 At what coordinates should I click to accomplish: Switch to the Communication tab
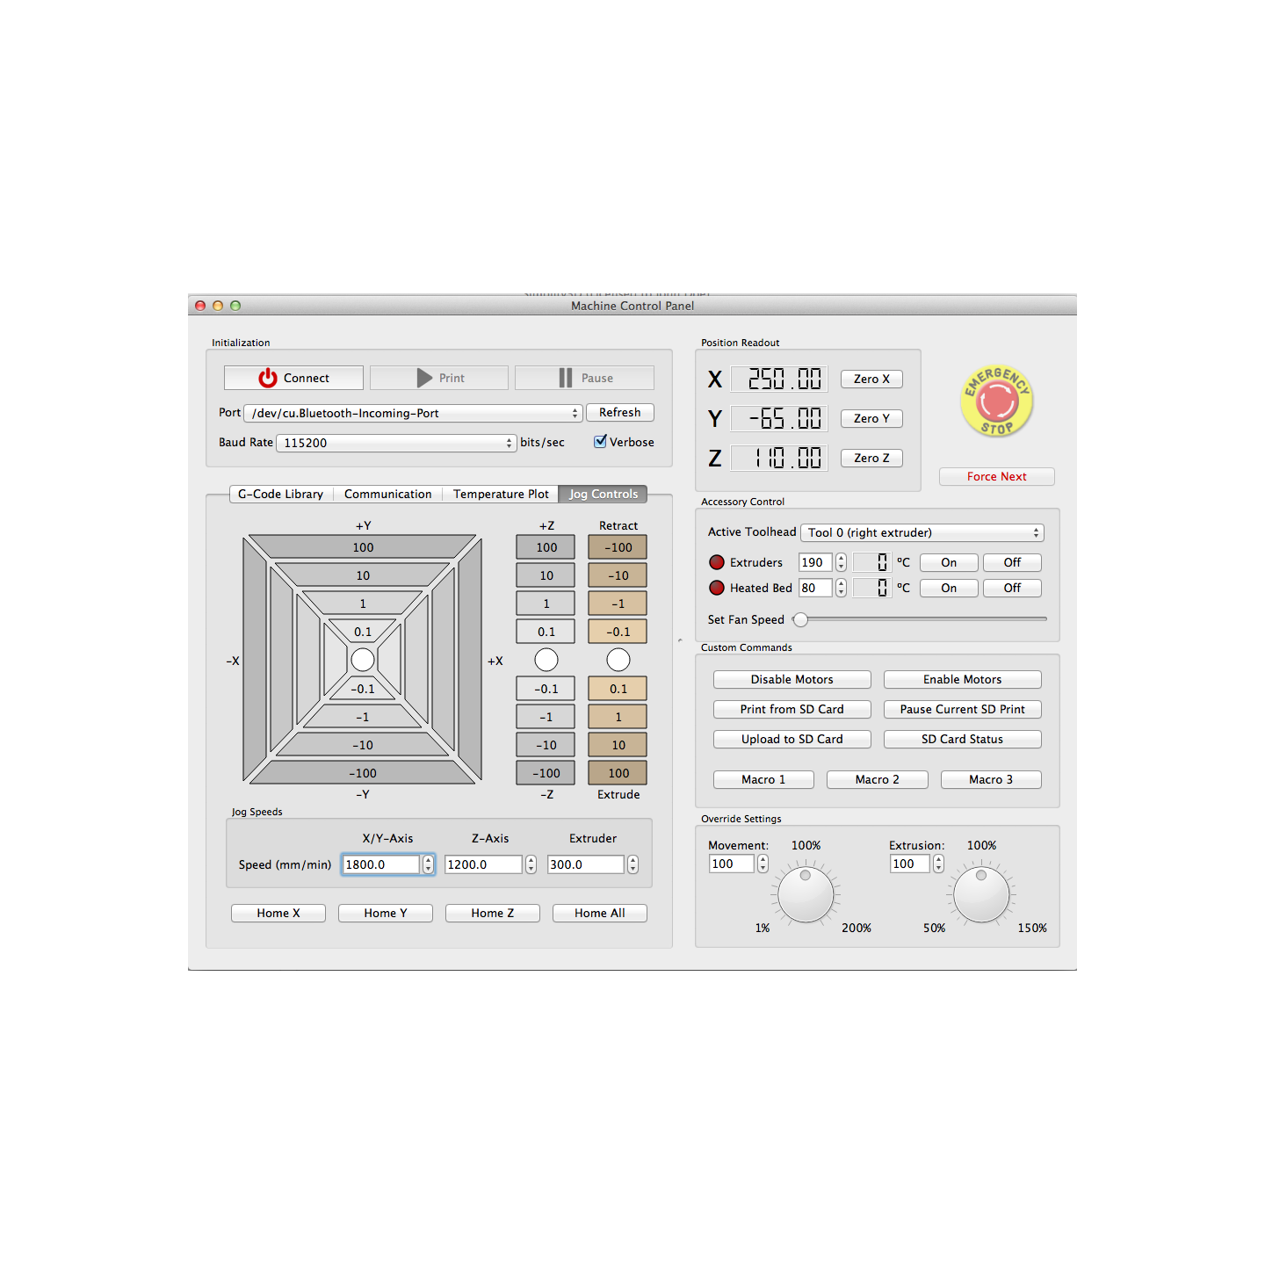(x=387, y=494)
